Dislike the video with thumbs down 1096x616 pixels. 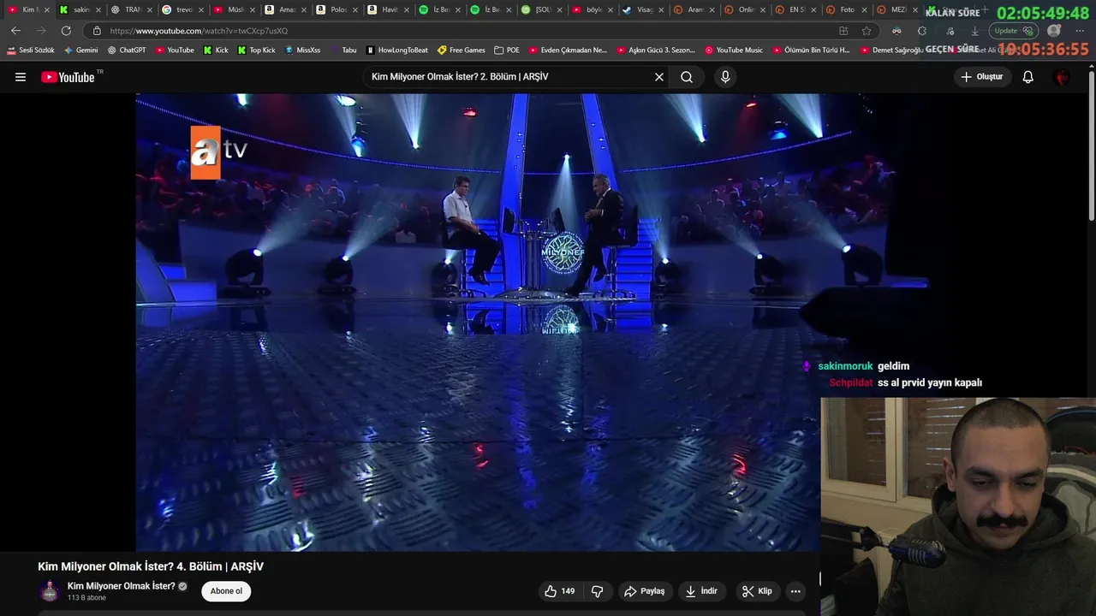598,591
